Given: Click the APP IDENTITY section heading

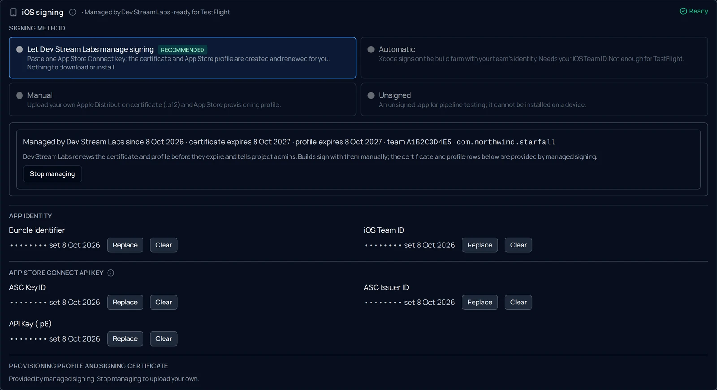Looking at the screenshot, I should point(30,216).
